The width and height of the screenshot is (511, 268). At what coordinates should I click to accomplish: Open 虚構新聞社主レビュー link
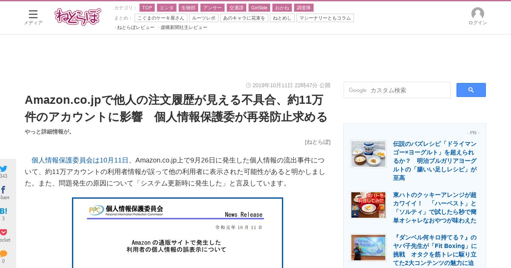(184, 27)
